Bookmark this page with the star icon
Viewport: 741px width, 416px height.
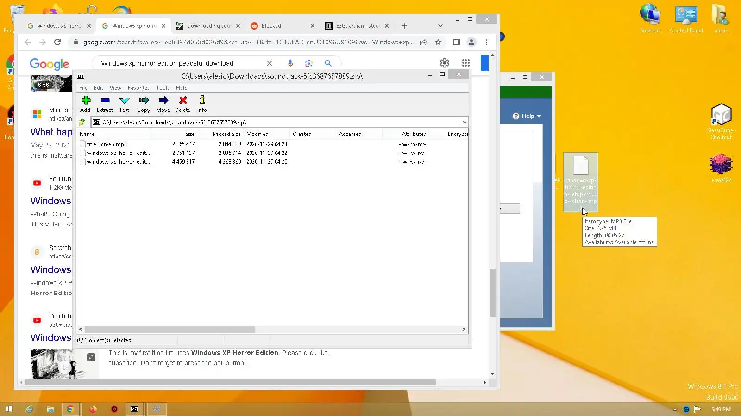tap(438, 42)
